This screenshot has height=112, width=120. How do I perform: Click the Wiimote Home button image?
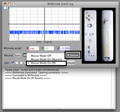coord(90,34)
